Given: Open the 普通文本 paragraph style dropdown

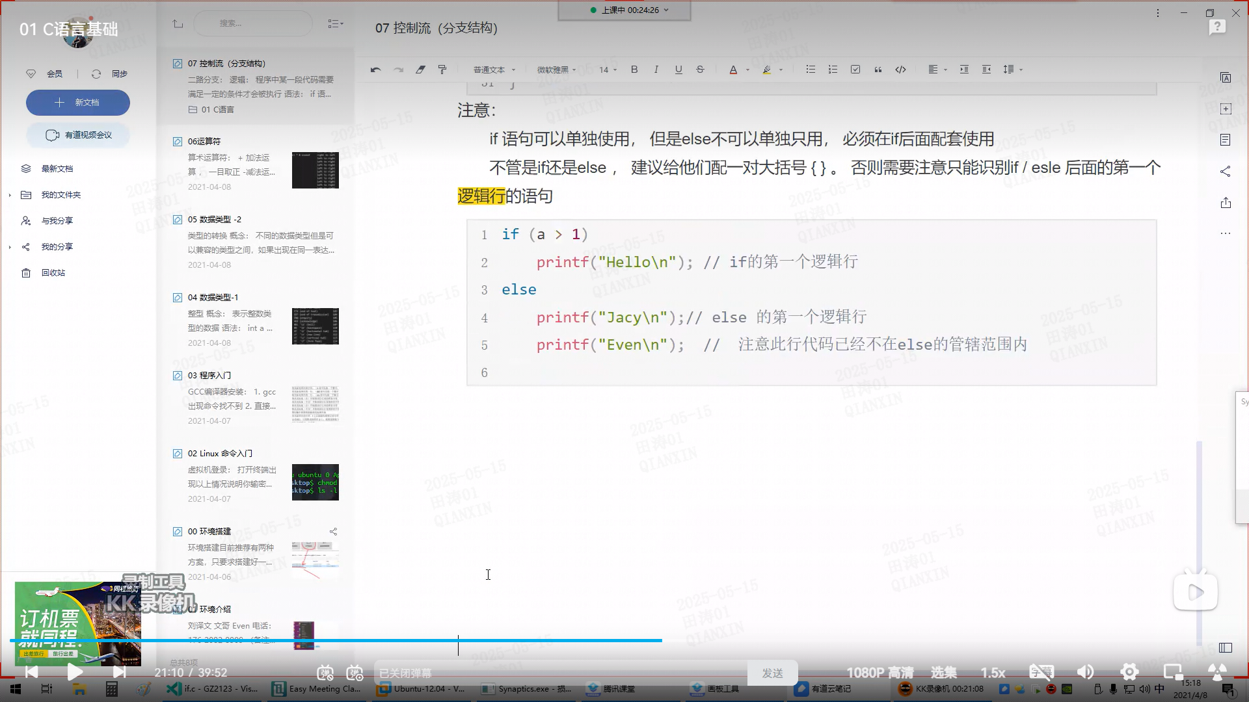Looking at the screenshot, I should tap(494, 70).
